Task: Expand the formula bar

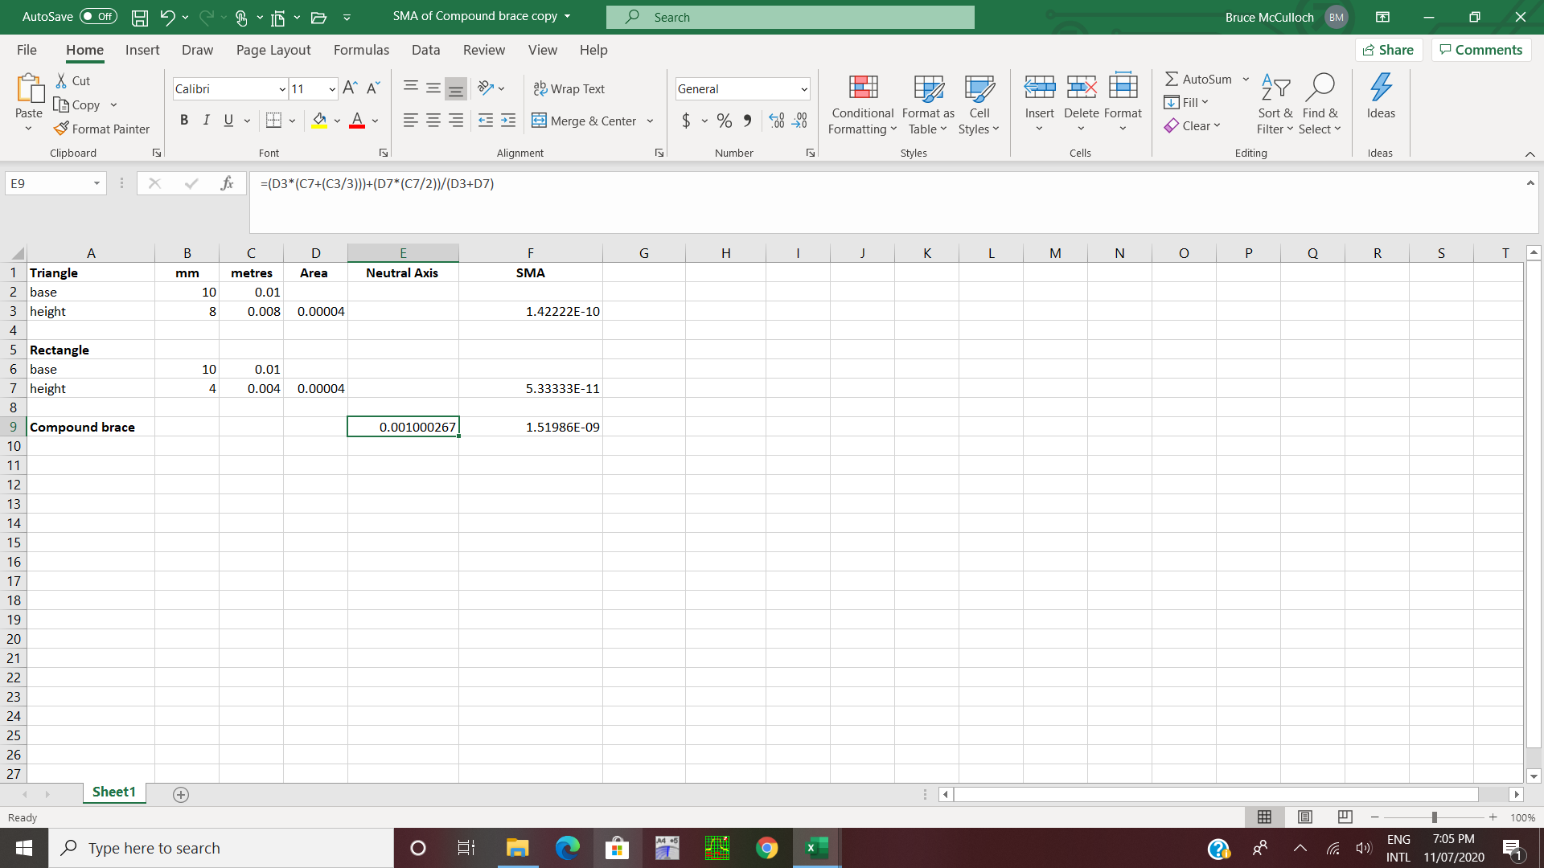Action: click(x=1530, y=183)
